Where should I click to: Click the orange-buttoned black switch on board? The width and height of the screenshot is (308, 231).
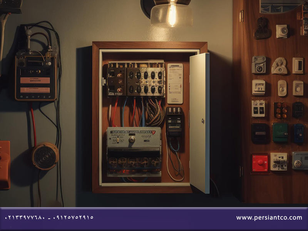click(281, 110)
